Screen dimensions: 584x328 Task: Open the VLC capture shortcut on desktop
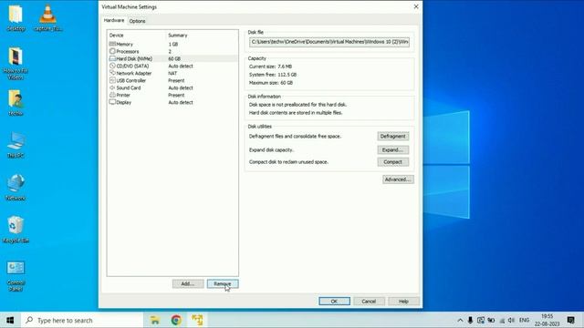pos(47,18)
